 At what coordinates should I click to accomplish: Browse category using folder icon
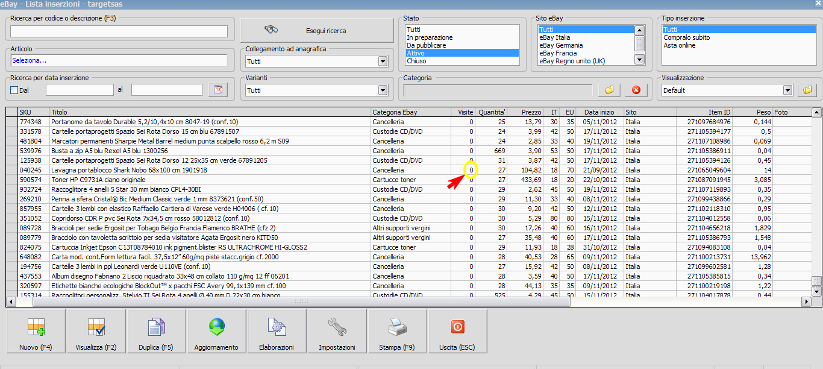[x=609, y=90]
